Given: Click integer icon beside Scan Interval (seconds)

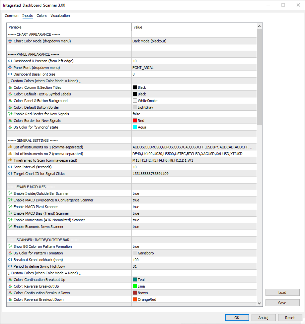Looking at the screenshot, I should point(10,167).
